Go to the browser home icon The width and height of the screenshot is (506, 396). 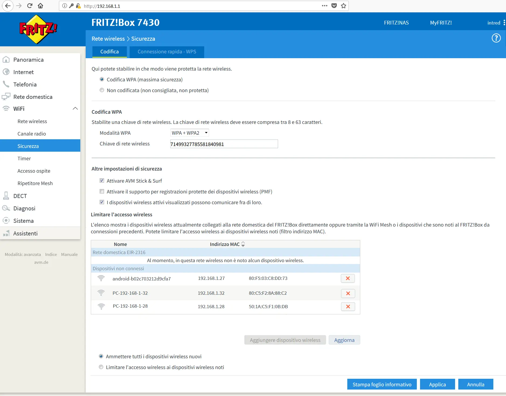(x=40, y=6)
